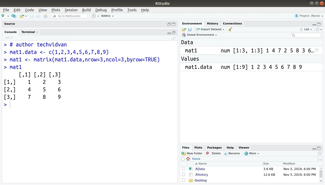325x185 pixels.
Task: Tick the .Rhistory file checkbox
Action: tap(183, 175)
